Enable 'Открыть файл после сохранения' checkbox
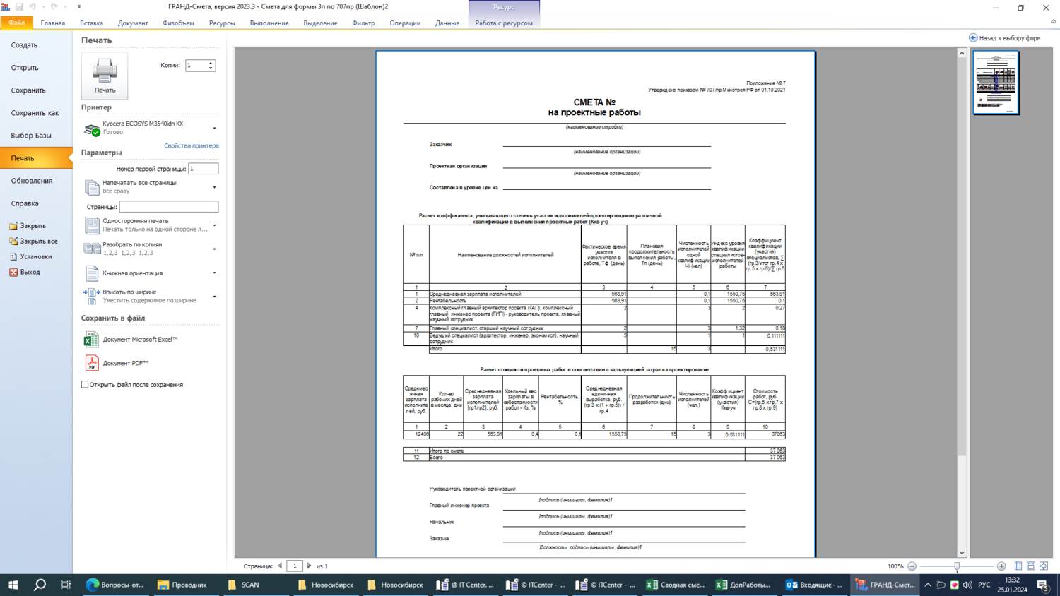 [x=85, y=385]
